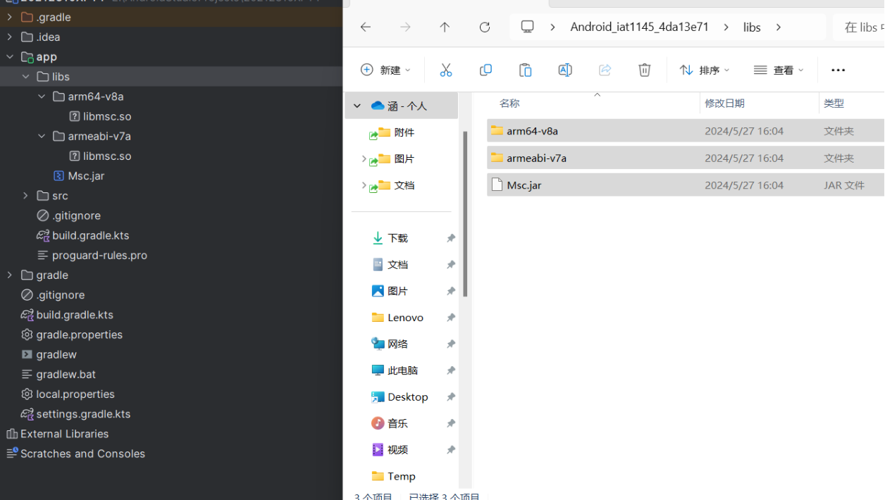Collapse arm64-v8a folder in project tree
Image resolution: width=885 pixels, height=500 pixels.
pos(42,96)
